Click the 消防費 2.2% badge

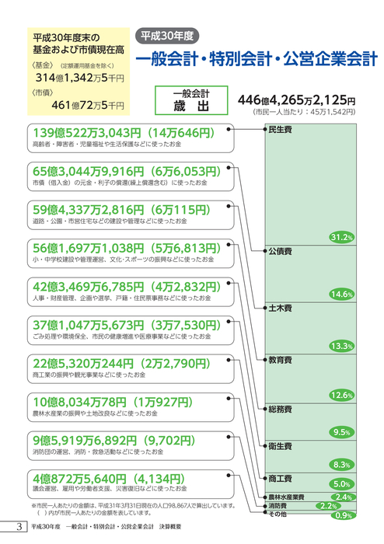click(x=328, y=506)
